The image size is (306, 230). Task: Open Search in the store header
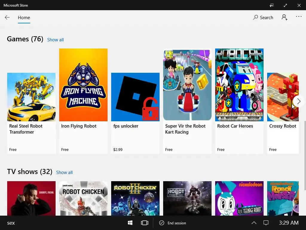263,17
